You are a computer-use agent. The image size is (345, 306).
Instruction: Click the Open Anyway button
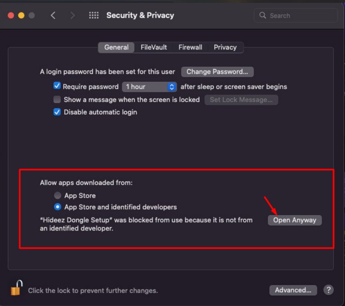pos(295,220)
